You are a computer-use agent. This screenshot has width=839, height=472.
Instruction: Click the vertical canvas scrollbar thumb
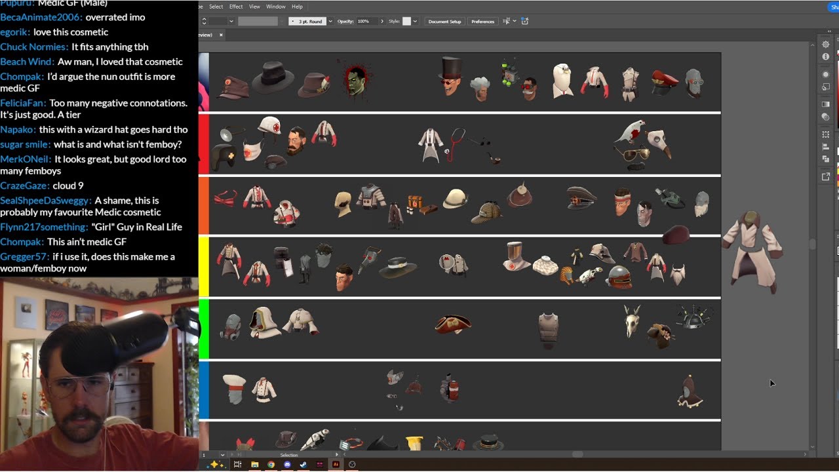click(813, 245)
